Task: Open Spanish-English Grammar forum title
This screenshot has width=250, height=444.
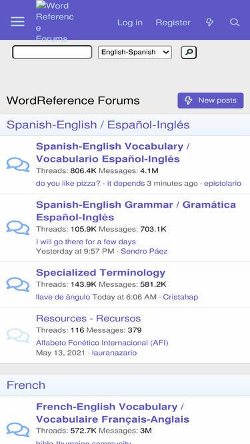Action: coord(136,211)
